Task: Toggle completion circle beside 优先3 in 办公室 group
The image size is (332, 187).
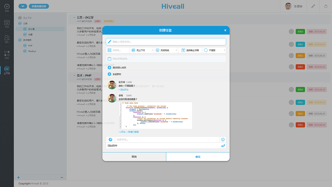Action: pyautogui.click(x=291, y=44)
